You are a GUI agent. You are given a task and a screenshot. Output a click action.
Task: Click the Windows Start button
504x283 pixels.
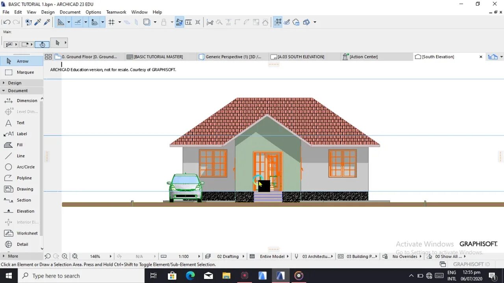pos(9,276)
